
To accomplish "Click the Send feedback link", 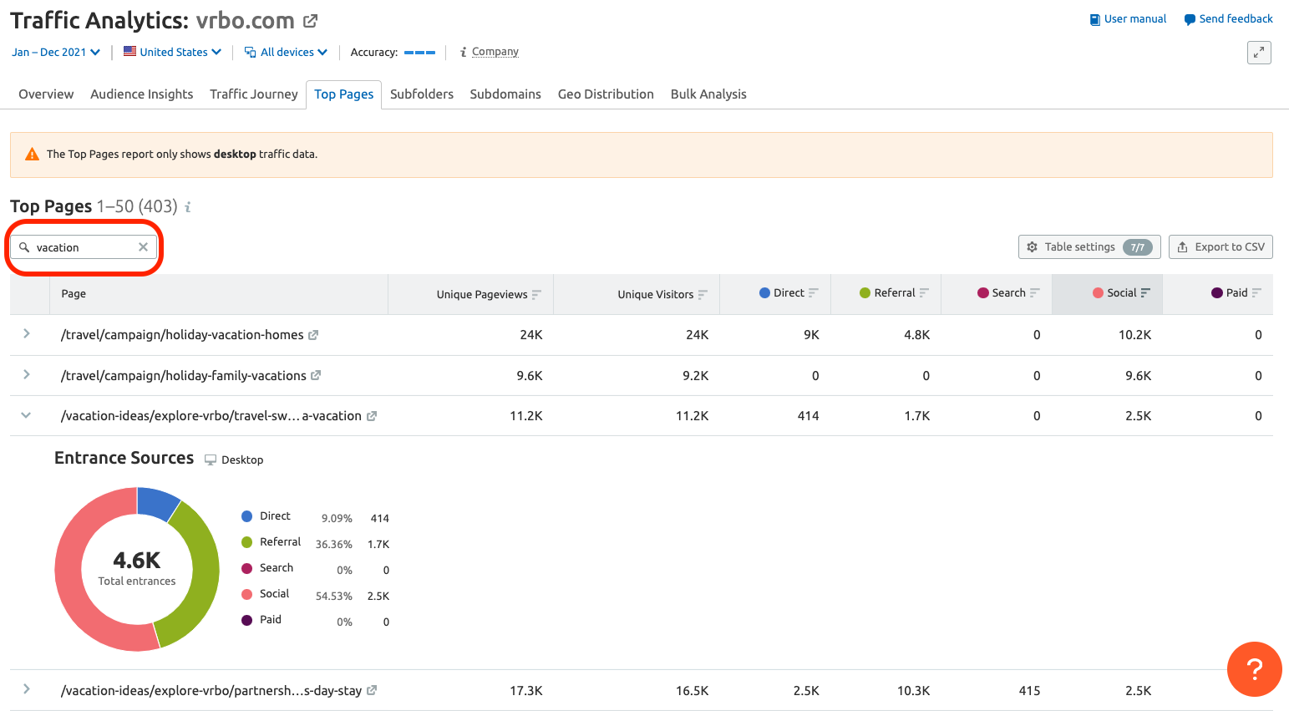I will (1236, 19).
